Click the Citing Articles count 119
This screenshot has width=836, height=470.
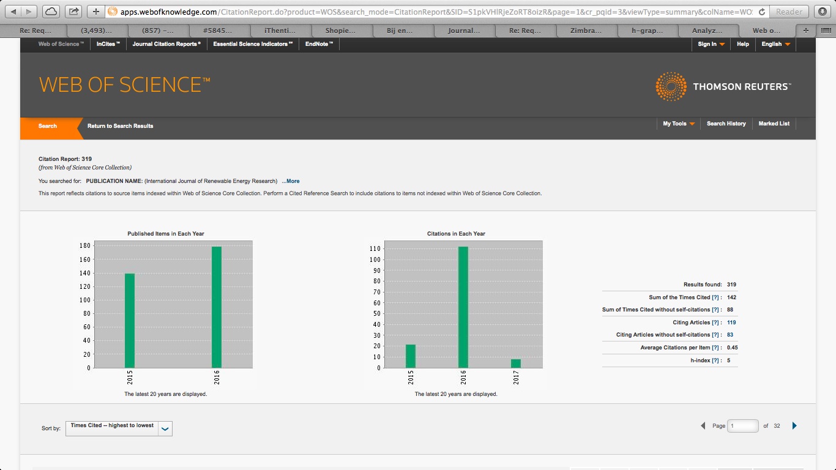(x=731, y=323)
